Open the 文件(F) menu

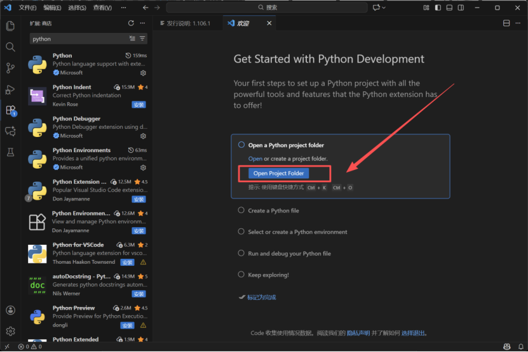point(27,8)
